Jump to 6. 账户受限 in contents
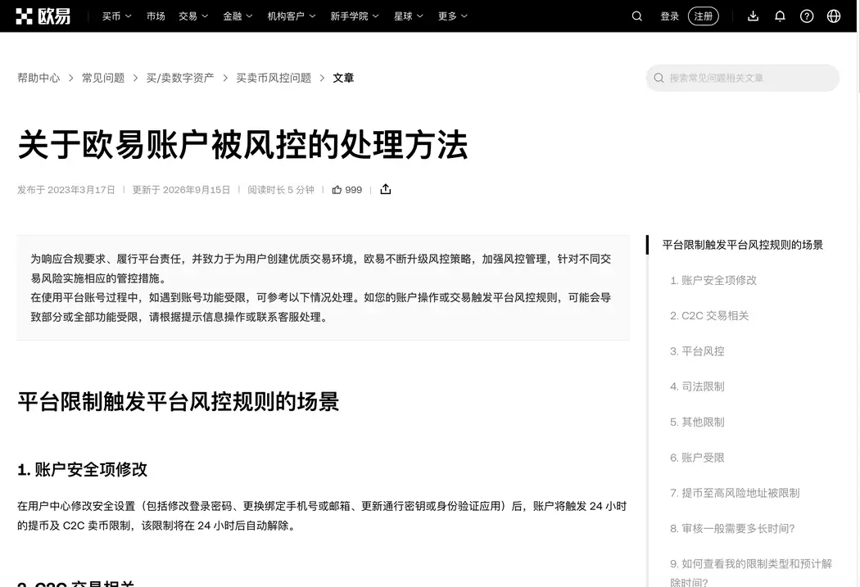860x587 pixels. point(697,458)
